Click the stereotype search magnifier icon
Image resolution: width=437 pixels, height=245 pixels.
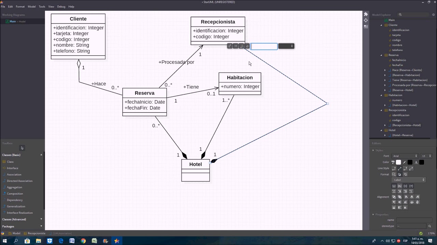(x=429, y=226)
